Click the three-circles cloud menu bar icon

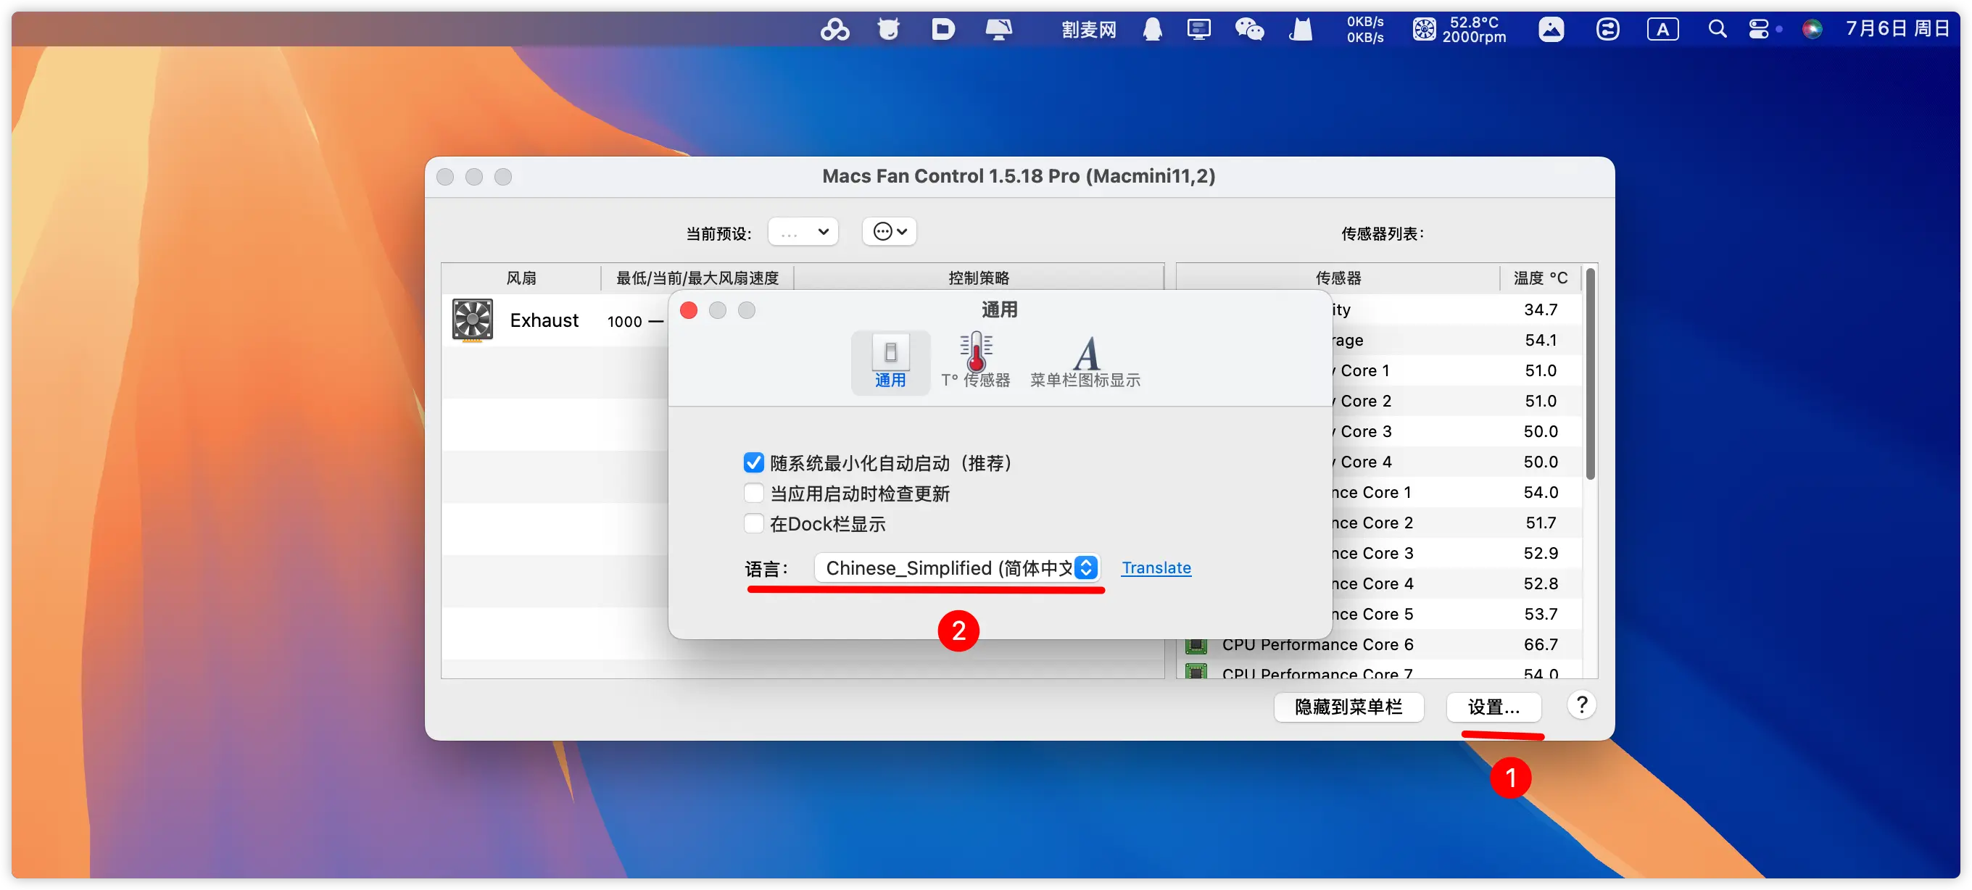click(834, 30)
